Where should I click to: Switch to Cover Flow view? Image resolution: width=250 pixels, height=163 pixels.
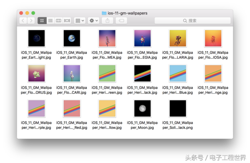[67, 20]
